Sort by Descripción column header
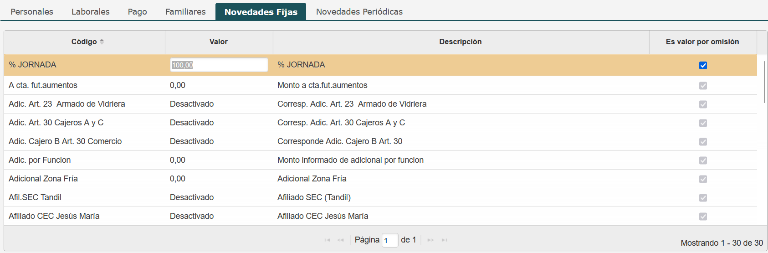This screenshot has height=253, width=768. 460,41
